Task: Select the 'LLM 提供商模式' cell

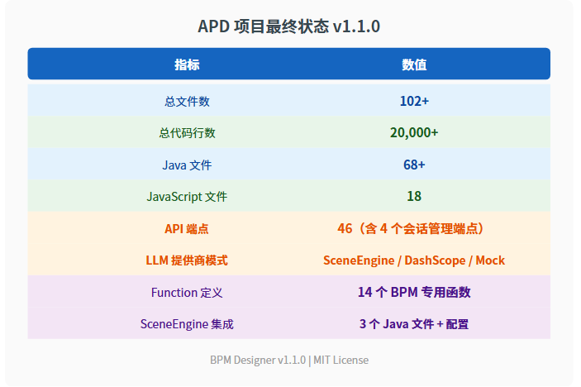Action: [187, 260]
